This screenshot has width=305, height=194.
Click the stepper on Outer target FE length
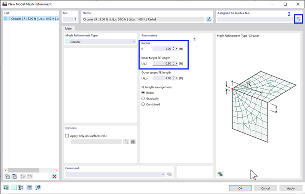[173, 78]
